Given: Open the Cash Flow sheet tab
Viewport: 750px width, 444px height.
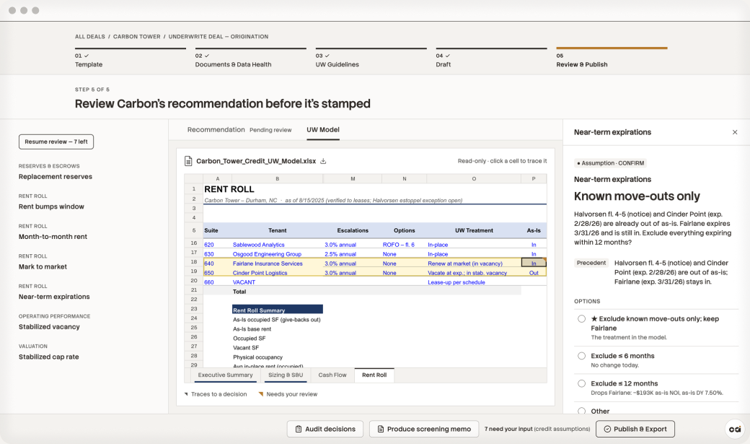Looking at the screenshot, I should coord(332,375).
